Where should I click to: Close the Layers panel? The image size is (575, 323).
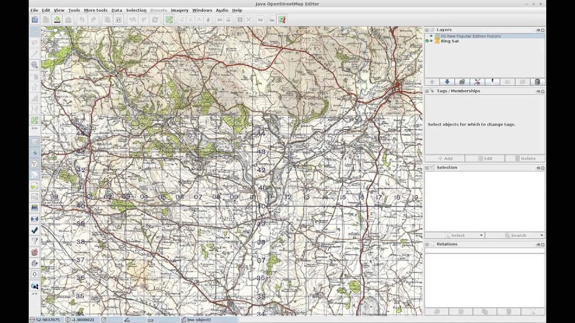coord(543,30)
